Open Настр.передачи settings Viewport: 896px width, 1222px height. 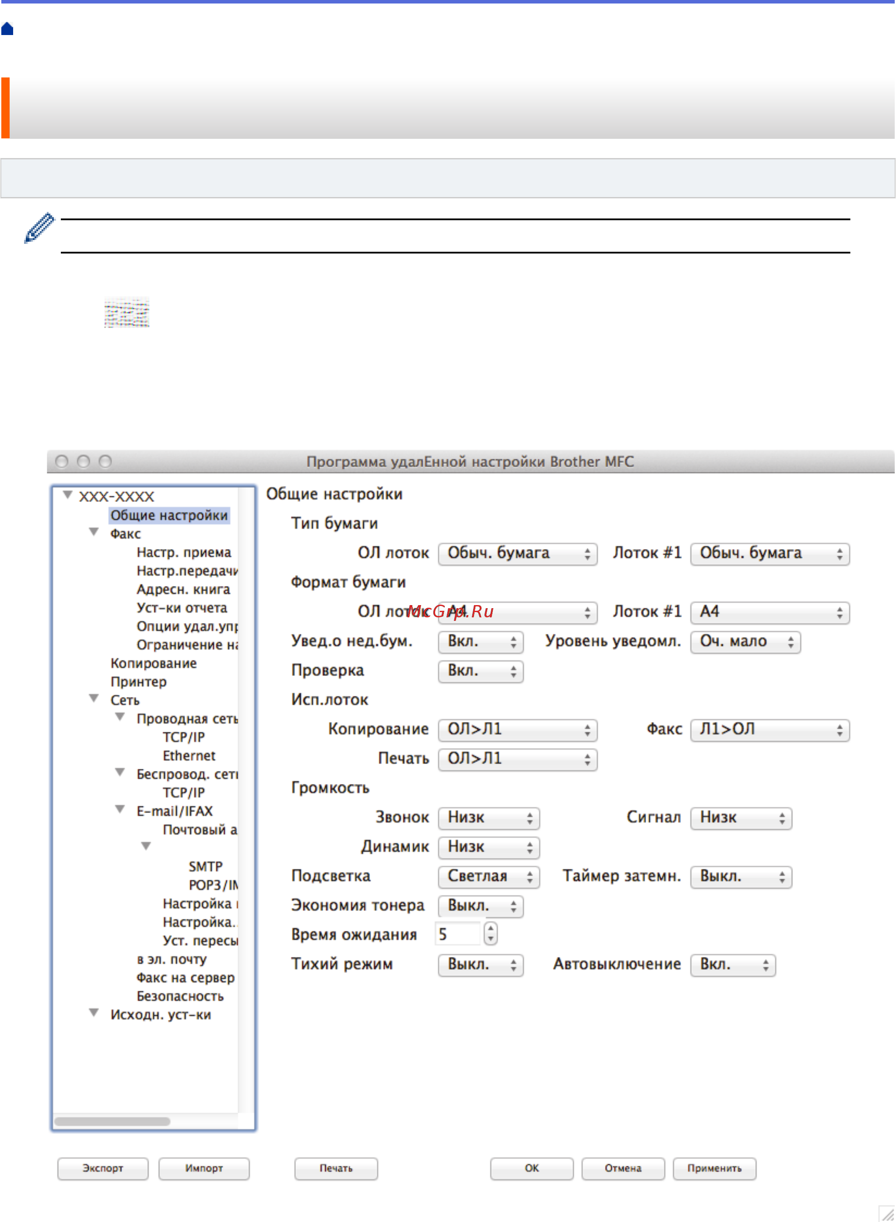pos(187,571)
